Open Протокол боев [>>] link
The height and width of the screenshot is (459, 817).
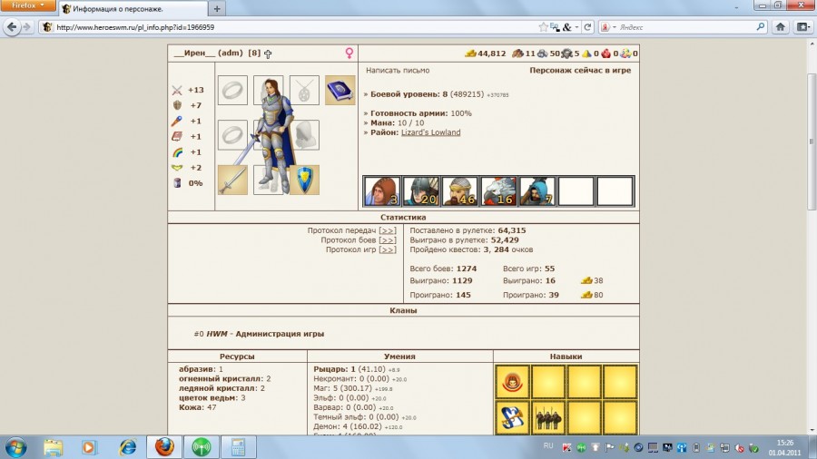[387, 239]
